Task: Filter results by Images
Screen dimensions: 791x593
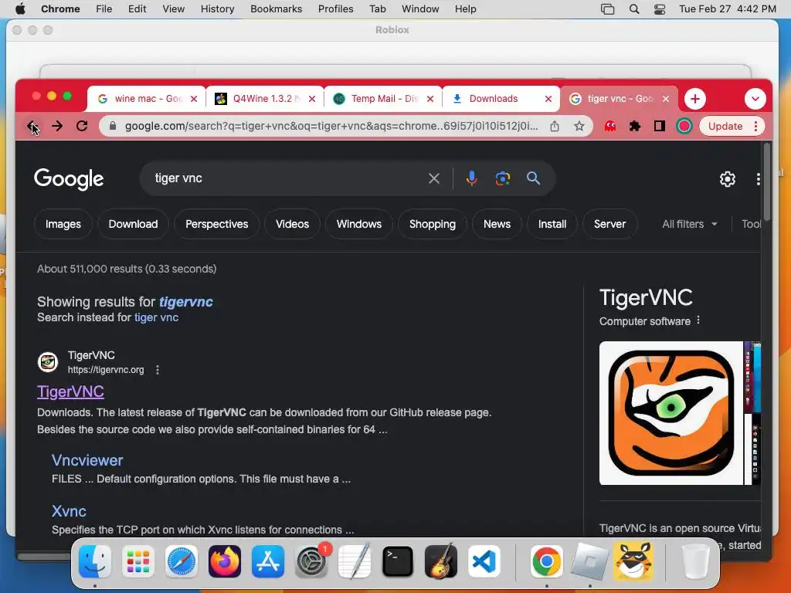Action: pyautogui.click(x=63, y=224)
